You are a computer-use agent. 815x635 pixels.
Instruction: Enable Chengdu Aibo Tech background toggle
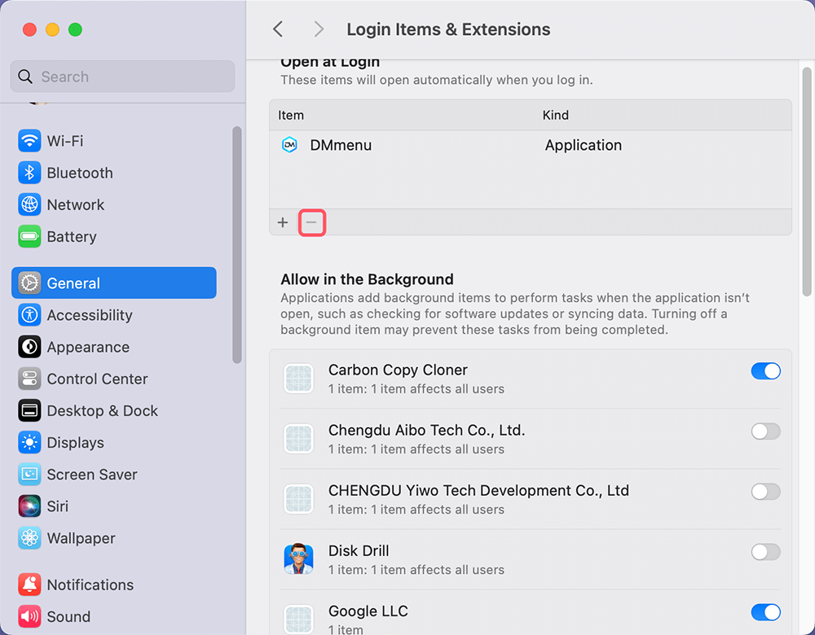click(x=765, y=431)
